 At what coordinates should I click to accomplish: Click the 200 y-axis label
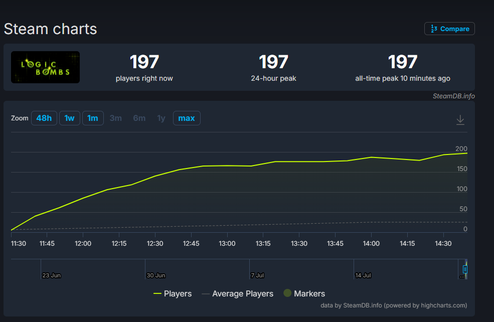(461, 149)
